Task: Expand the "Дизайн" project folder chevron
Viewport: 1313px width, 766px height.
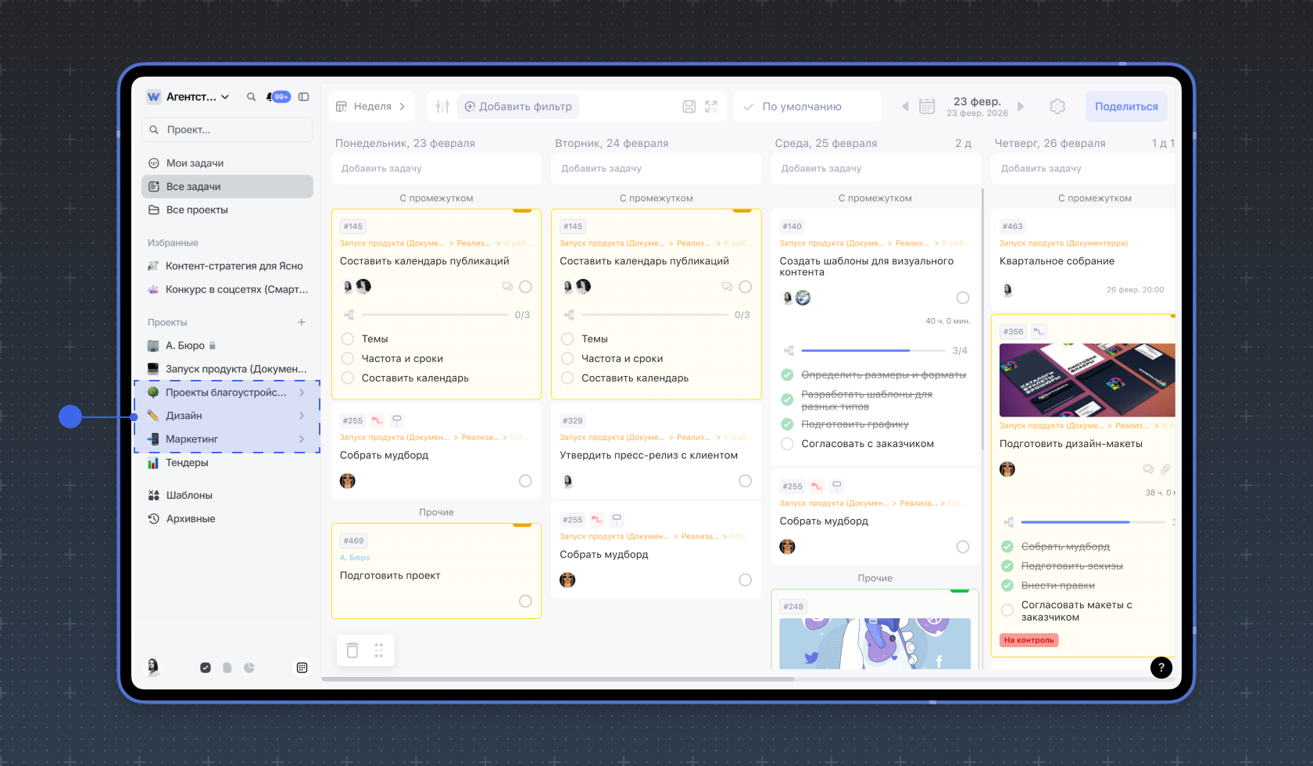Action: coord(302,416)
